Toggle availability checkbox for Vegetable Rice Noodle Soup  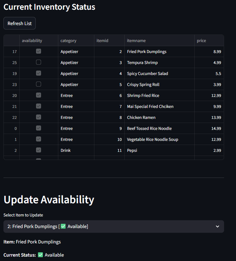(x=39, y=139)
